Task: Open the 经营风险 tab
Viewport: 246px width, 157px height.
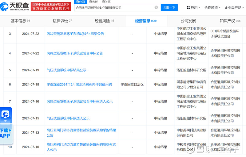Action: point(104,21)
